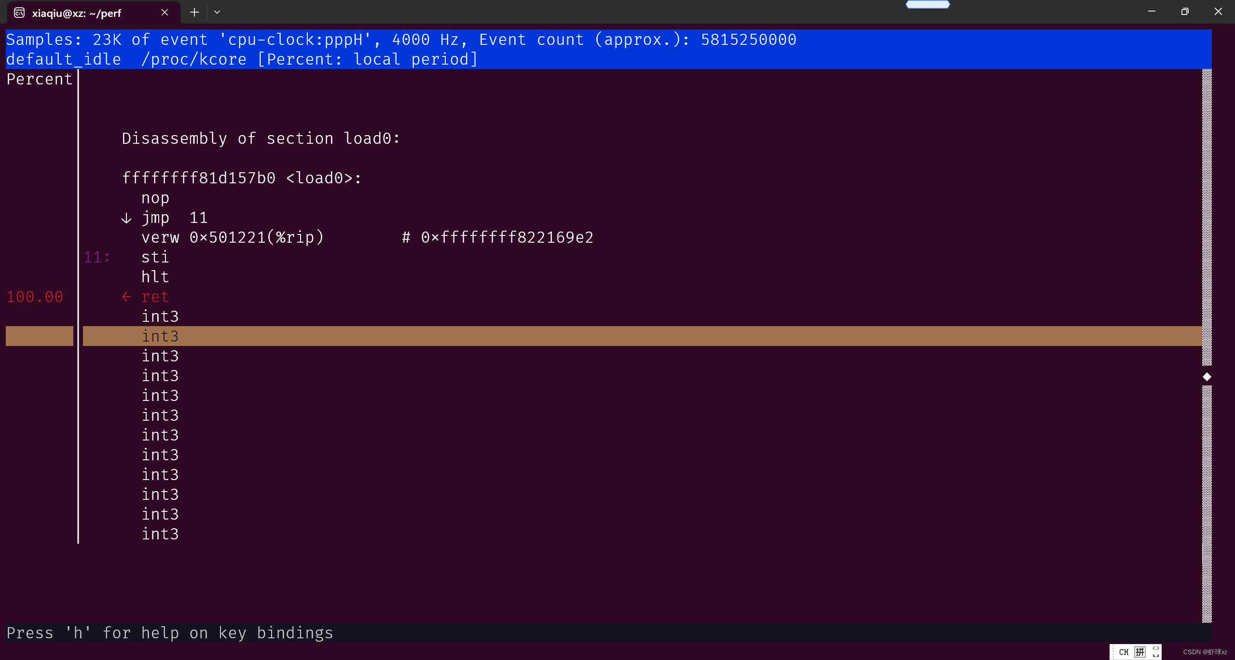Select the red 'ret' instruction line
This screenshot has height=660, width=1235.
pyautogui.click(x=155, y=297)
